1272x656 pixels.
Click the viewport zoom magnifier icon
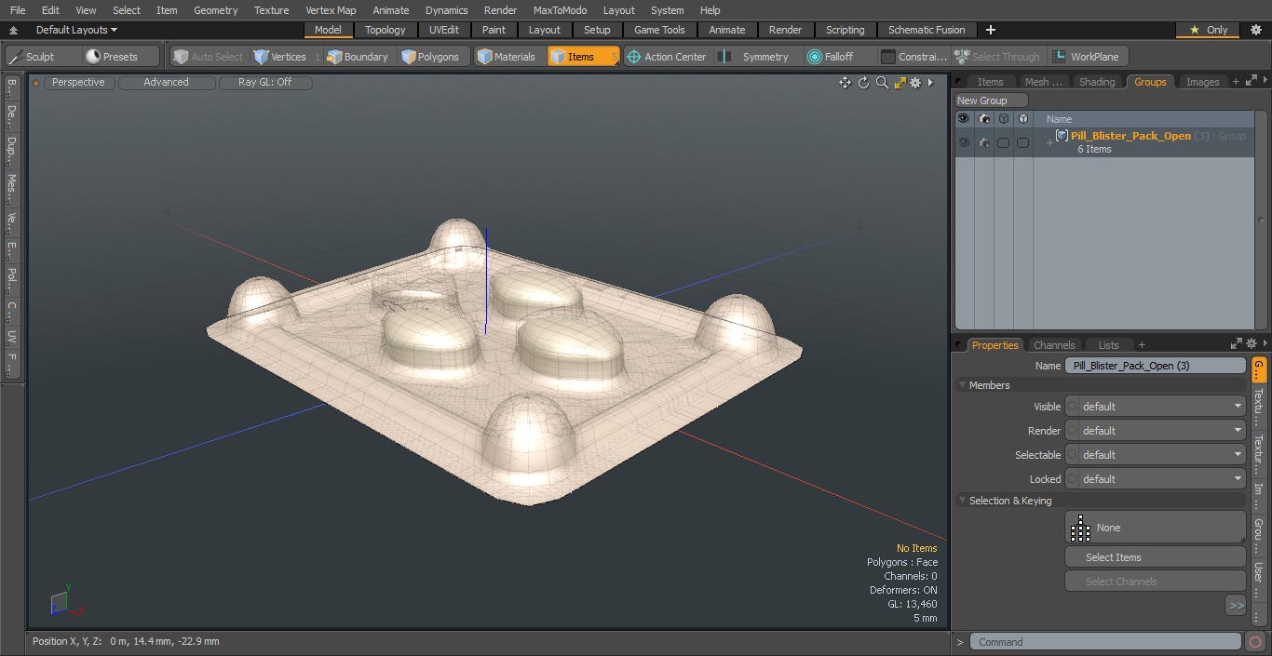882,83
